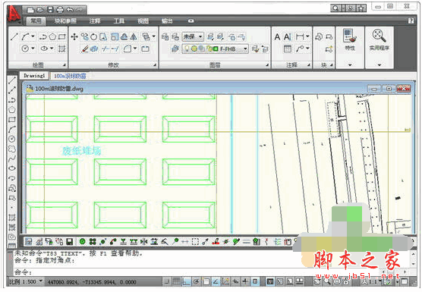Select the Table tool in 注释 panel

(x=288, y=49)
